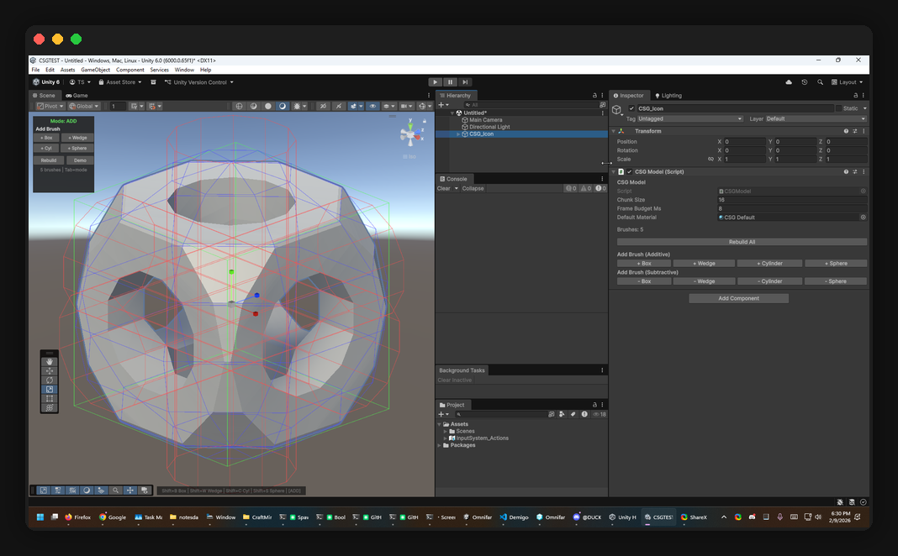Image resolution: width=898 pixels, height=556 pixels.
Task: Switch to the Lighting tab
Action: [667, 95]
